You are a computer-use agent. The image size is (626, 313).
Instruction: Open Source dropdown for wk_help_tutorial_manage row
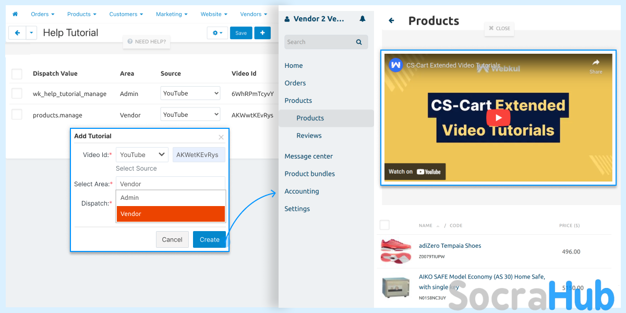pos(190,93)
